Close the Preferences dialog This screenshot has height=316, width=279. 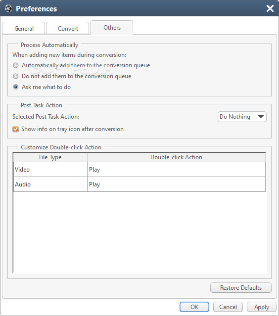(x=270, y=8)
